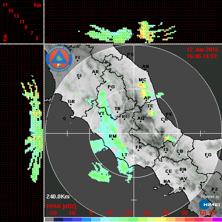Viewport: 222px width, 222px height.
Task: Click the yellow 40 dBZ color swatch
Action: tap(161, 219)
